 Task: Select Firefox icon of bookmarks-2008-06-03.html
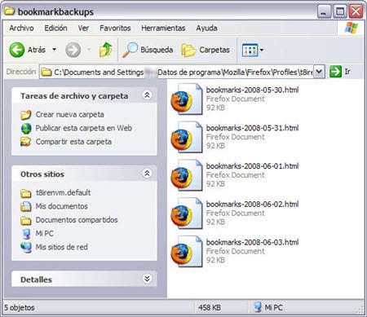tap(187, 251)
